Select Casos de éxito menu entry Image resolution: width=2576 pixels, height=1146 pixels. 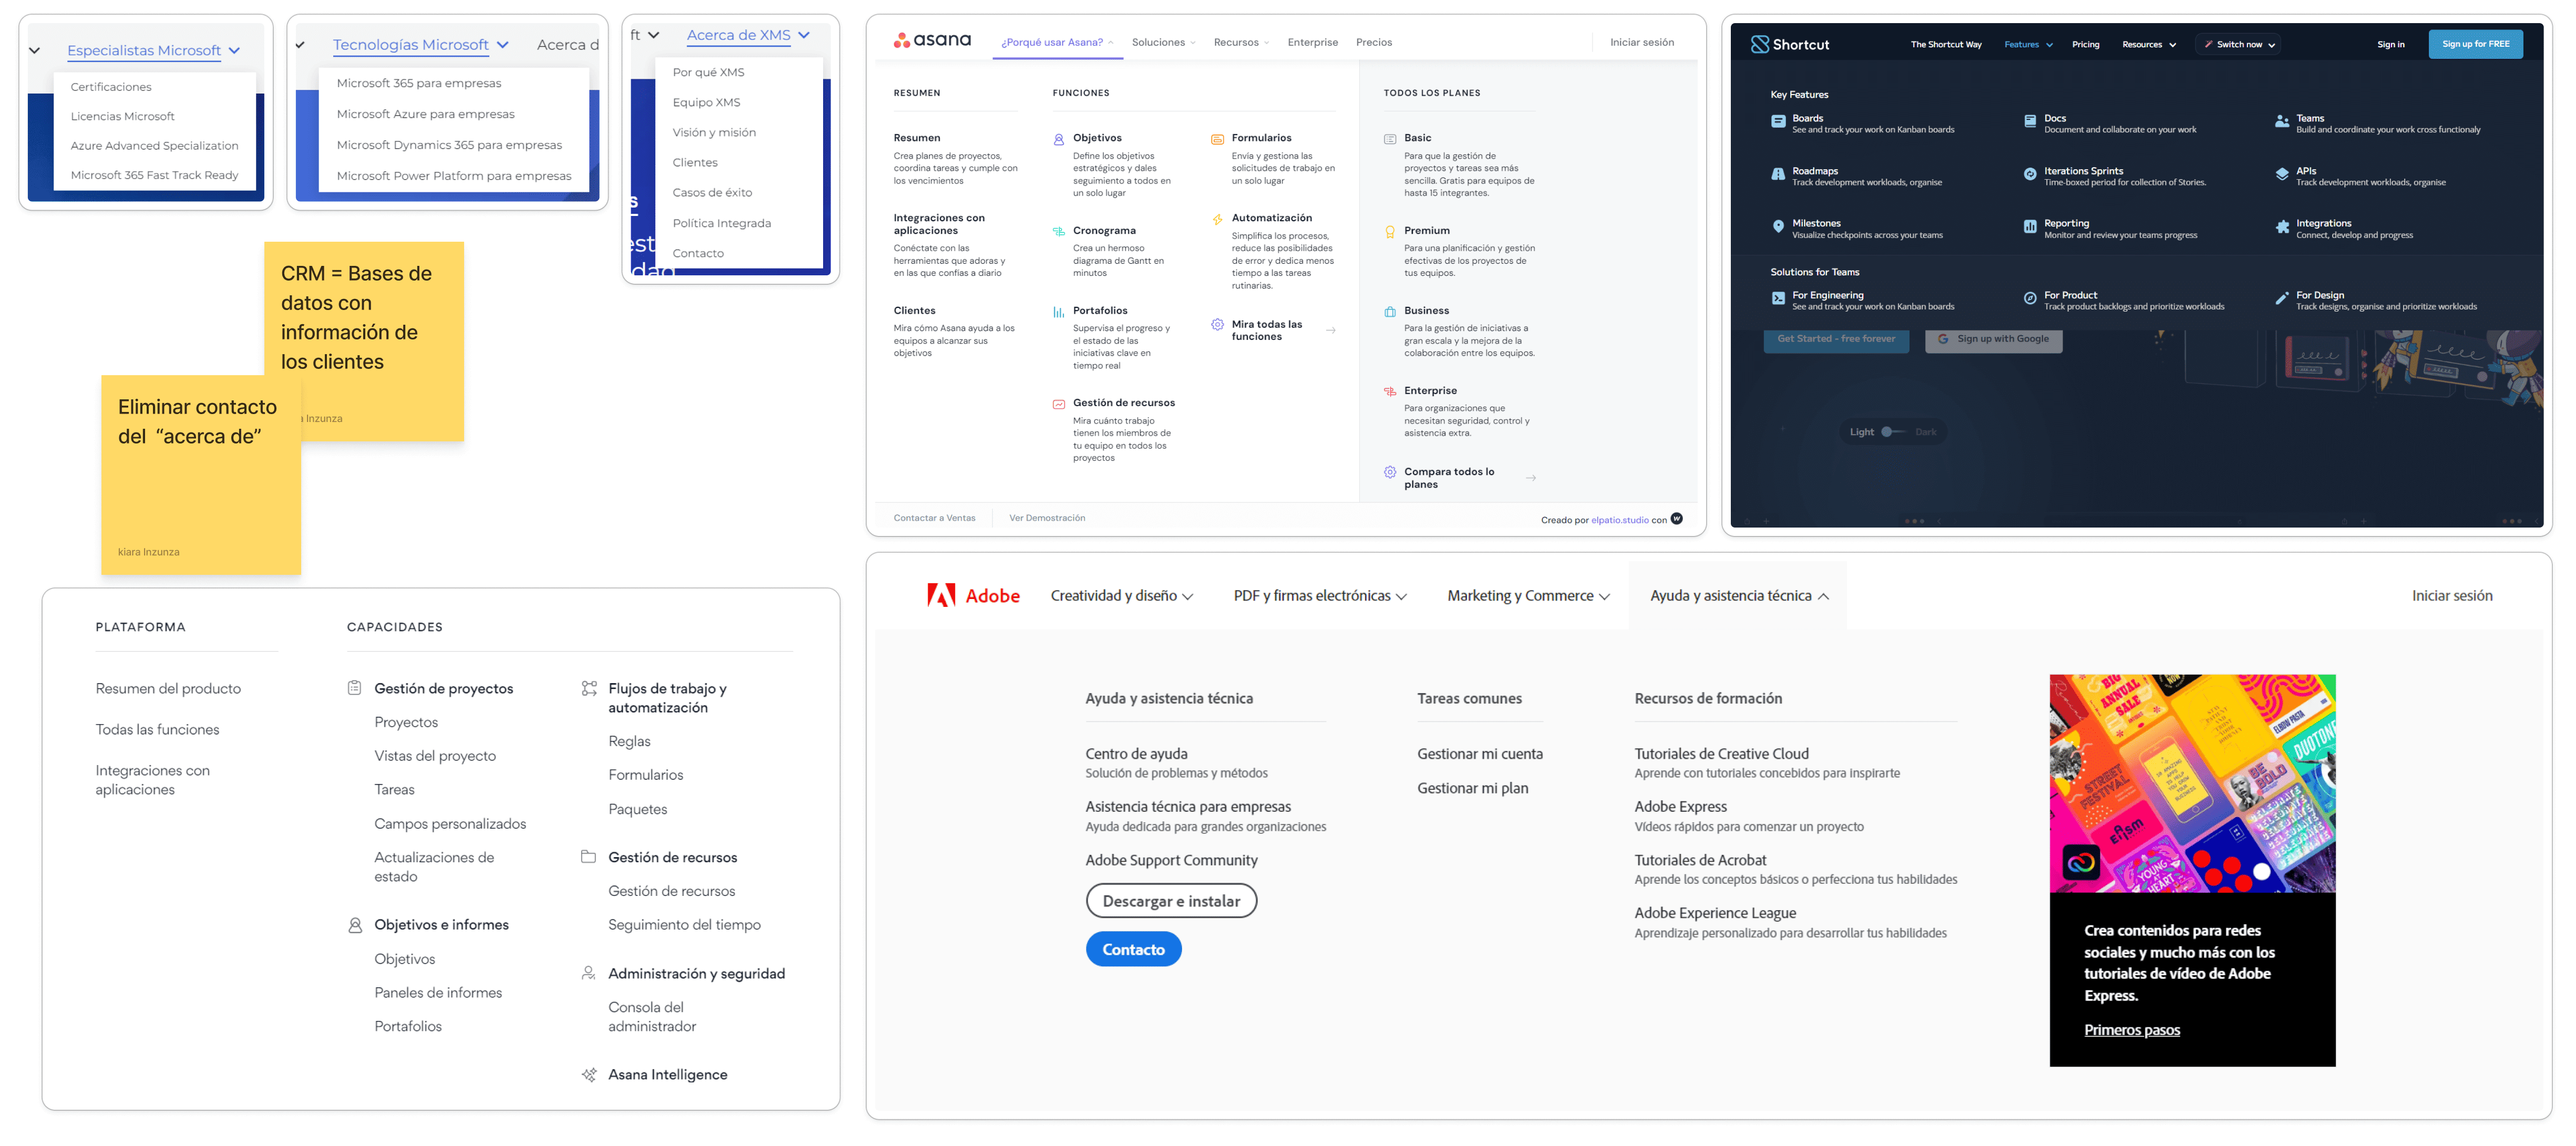tap(712, 192)
